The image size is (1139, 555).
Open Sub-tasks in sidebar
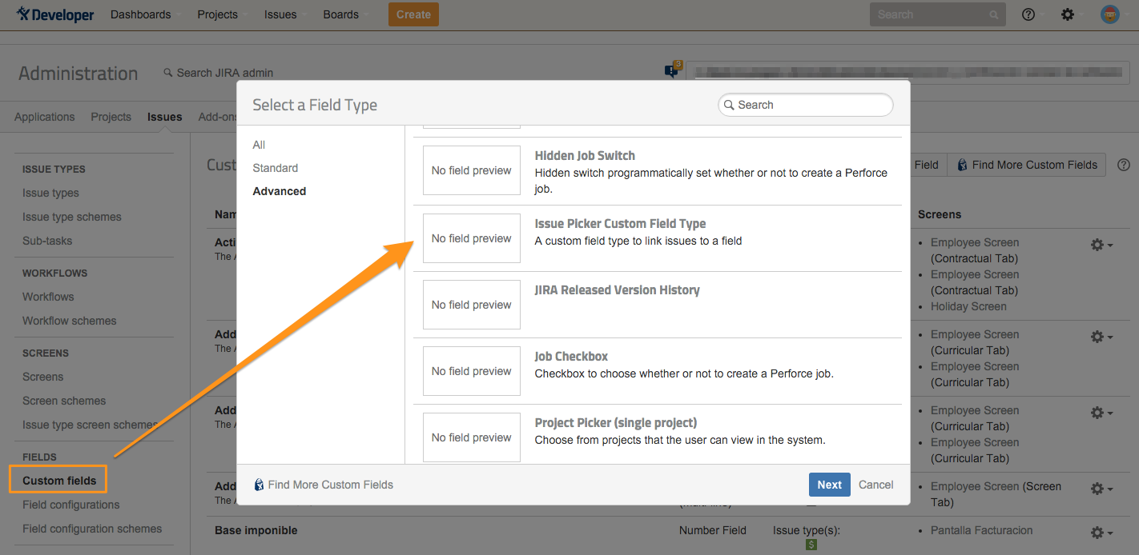click(x=47, y=241)
